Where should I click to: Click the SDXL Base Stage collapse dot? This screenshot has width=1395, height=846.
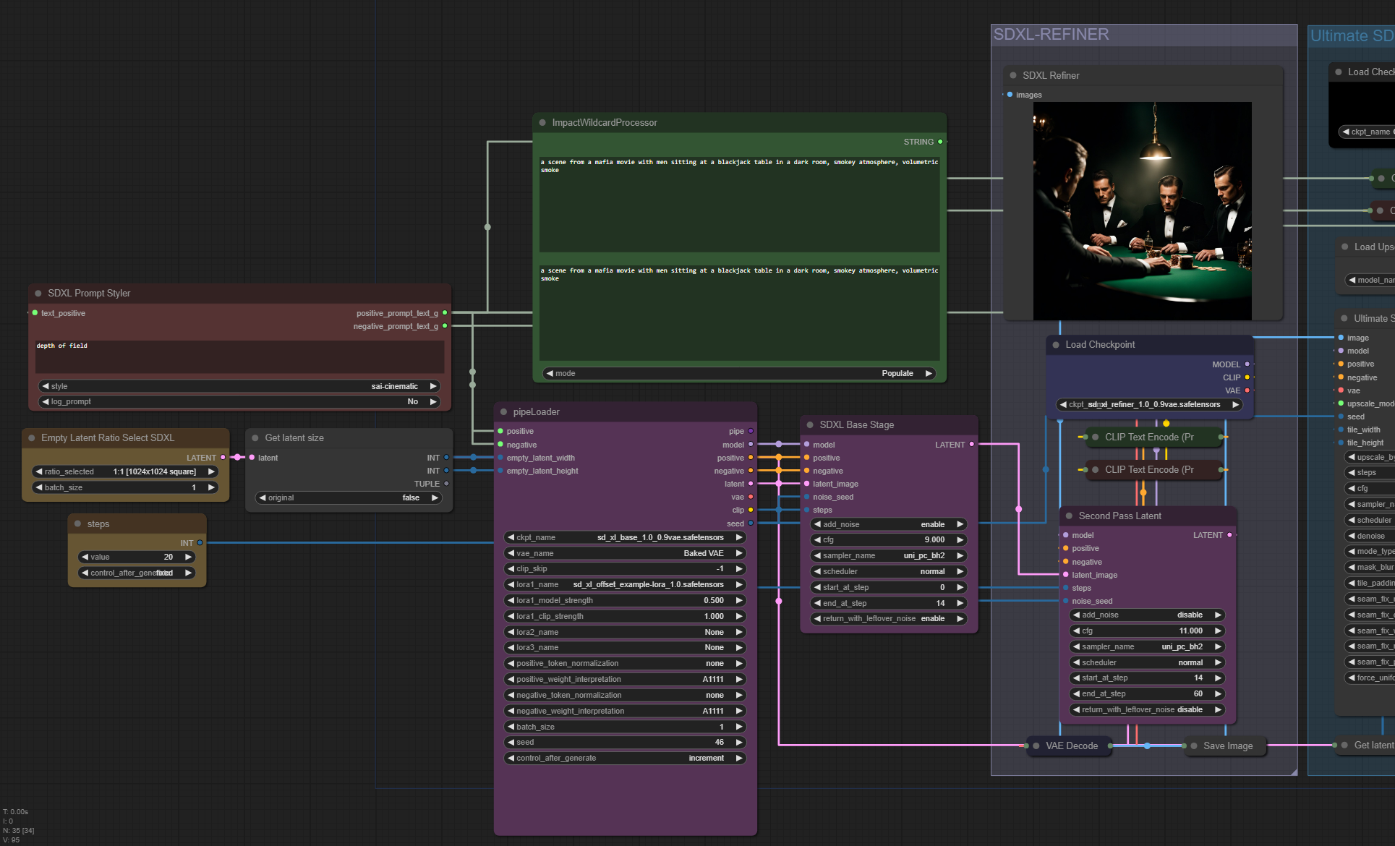[x=810, y=425]
